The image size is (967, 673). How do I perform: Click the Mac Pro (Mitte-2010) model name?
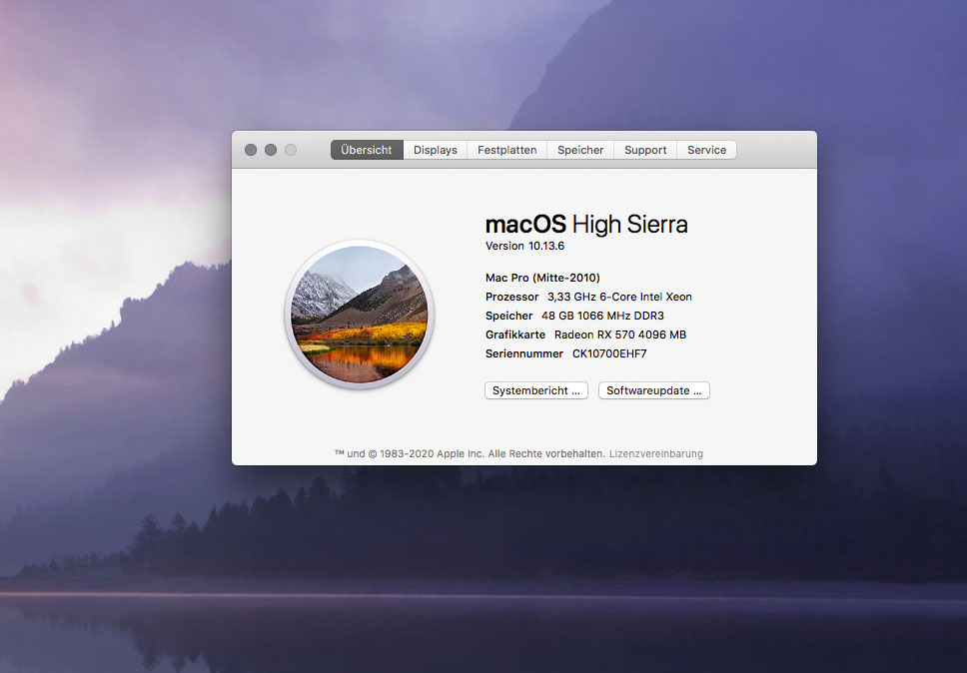point(542,278)
